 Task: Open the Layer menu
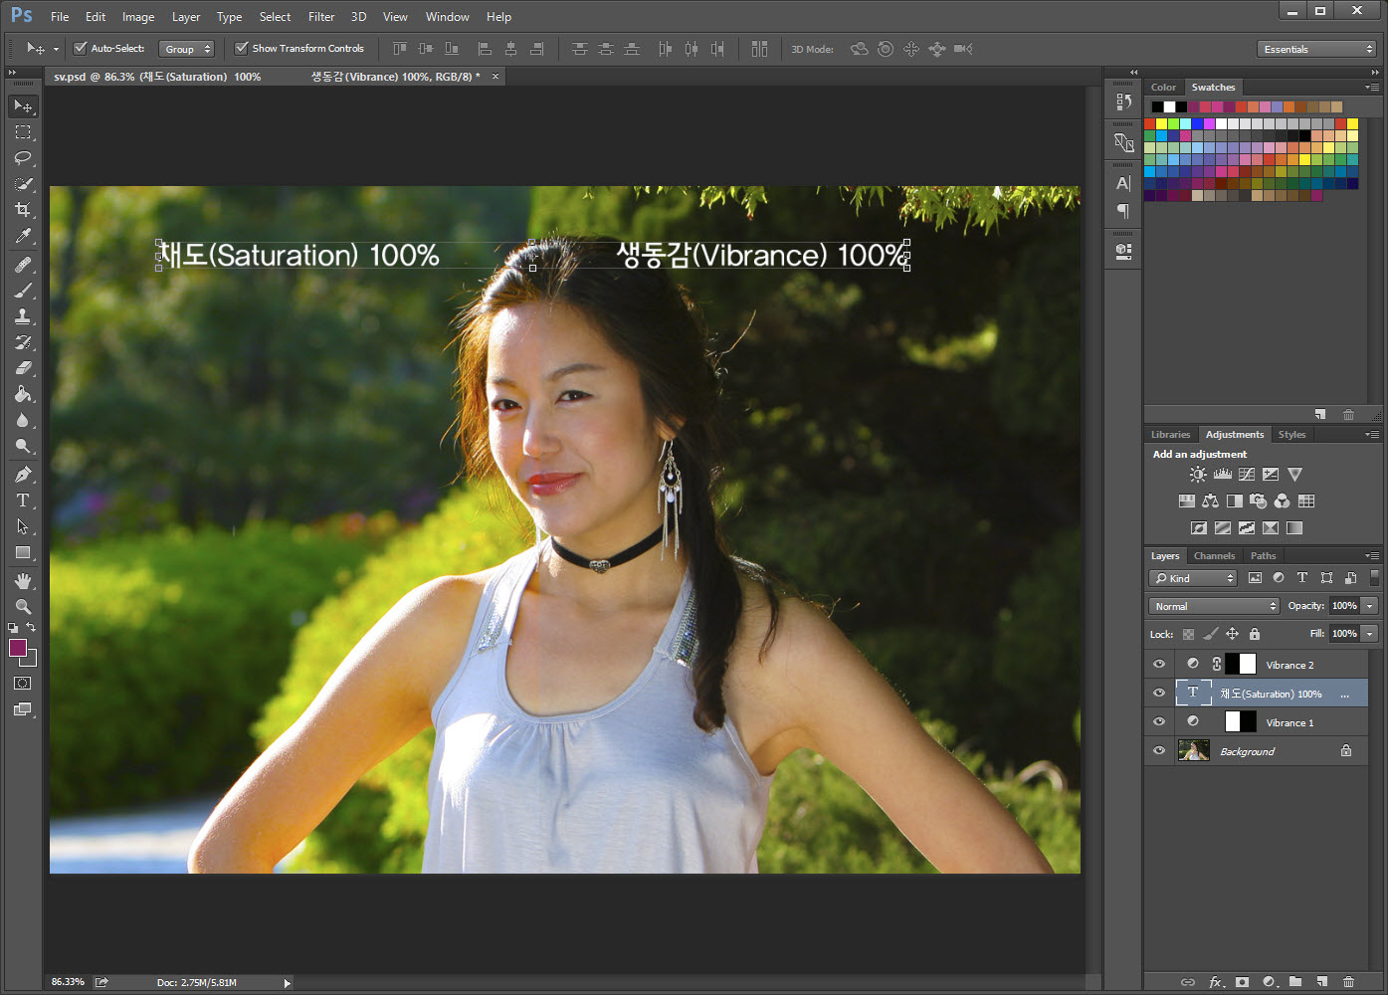pos(186,17)
